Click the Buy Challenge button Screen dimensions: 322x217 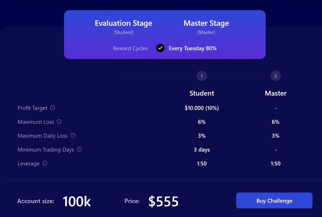274,200
